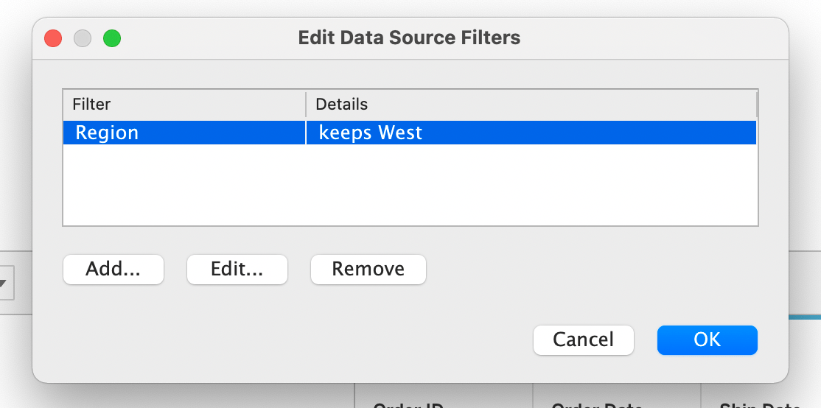Click the 'keeps West' details cell
This screenshot has width=821, height=408.
(371, 133)
